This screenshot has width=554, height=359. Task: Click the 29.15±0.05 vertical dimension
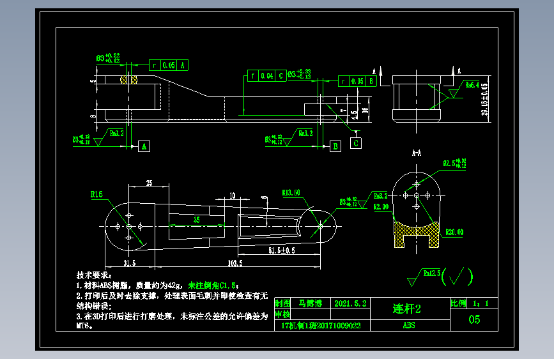tap(484, 99)
